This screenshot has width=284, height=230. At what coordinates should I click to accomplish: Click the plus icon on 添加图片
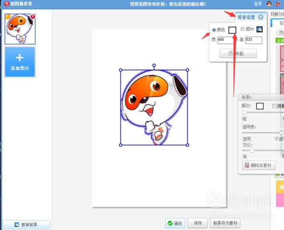pos(19,58)
